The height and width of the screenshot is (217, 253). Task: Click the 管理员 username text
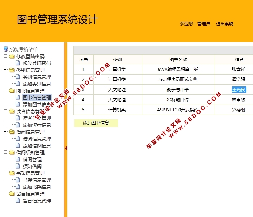click(x=204, y=24)
